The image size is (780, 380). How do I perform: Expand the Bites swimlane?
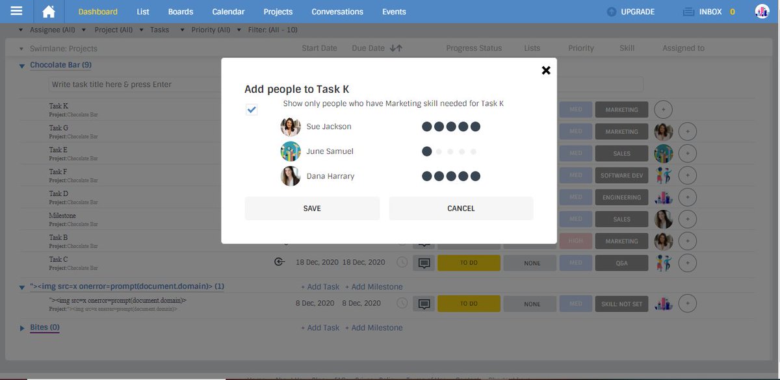pyautogui.click(x=21, y=327)
